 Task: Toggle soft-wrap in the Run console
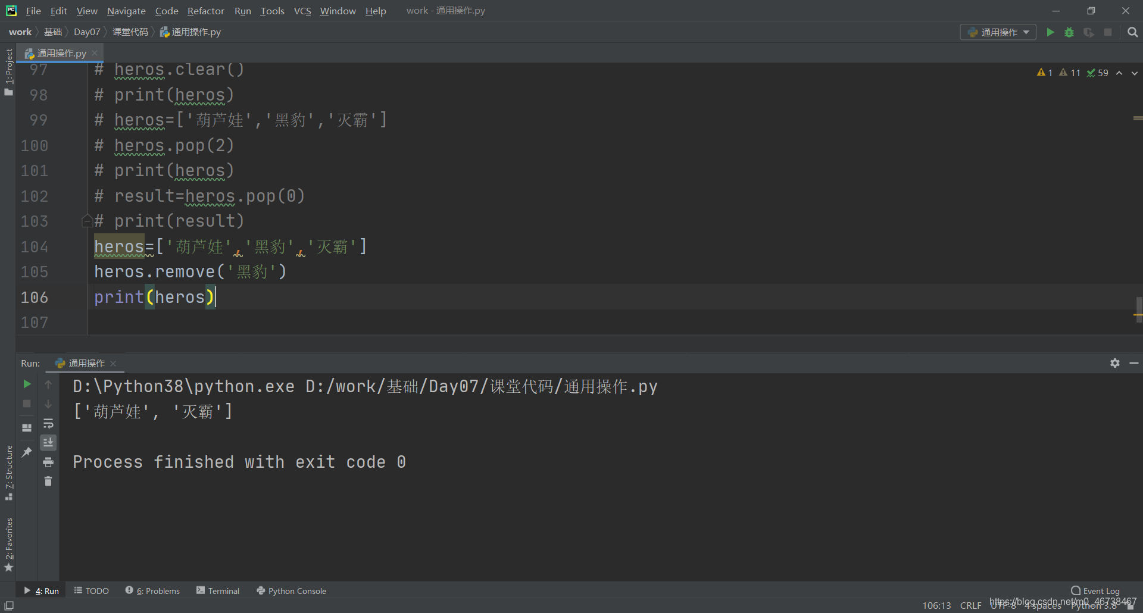click(48, 423)
